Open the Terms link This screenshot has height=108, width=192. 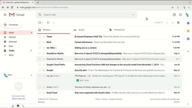click(x=98, y=99)
